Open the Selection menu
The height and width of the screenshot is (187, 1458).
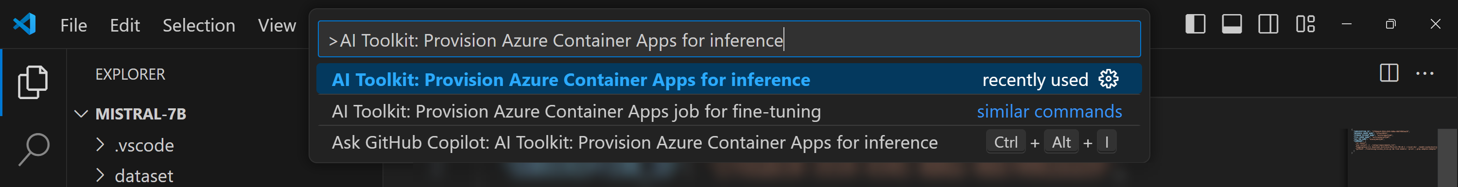[199, 25]
